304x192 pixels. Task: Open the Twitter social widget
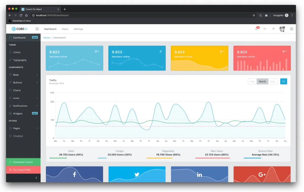137,174
